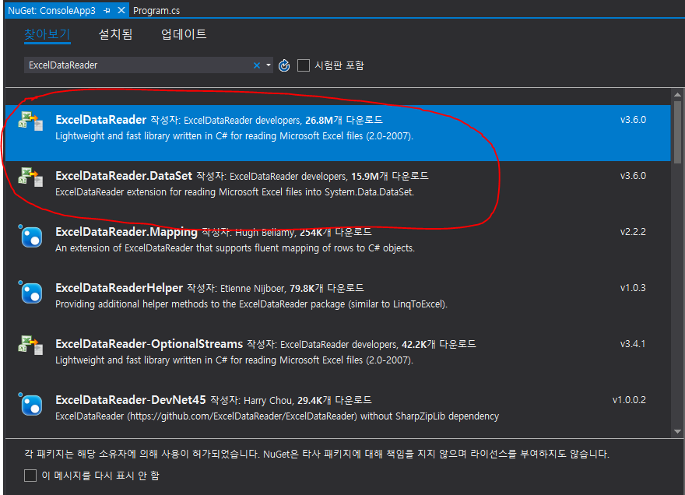Click the NuGet license disclaimer message

[x=317, y=454]
